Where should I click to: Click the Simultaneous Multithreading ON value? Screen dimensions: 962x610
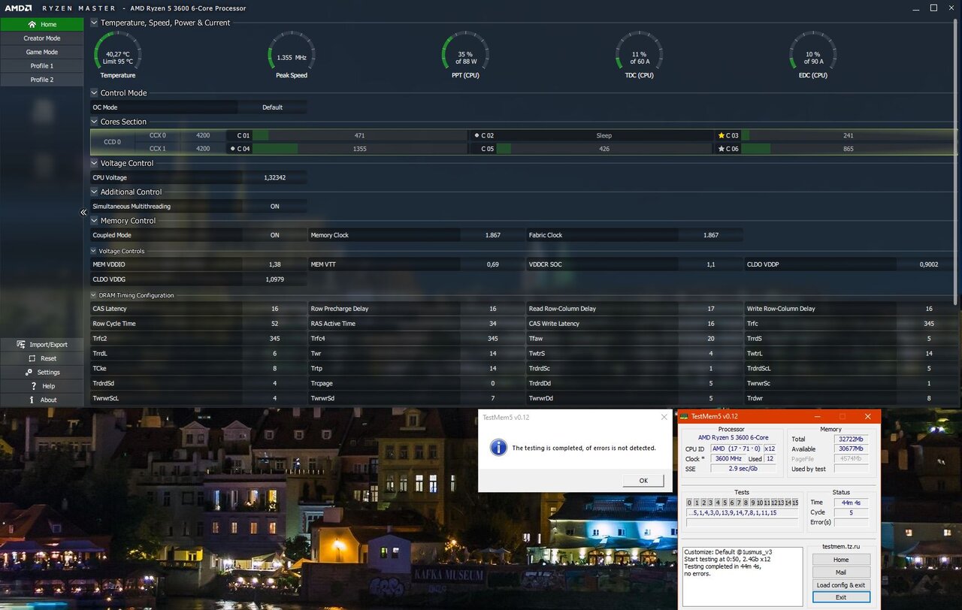274,206
